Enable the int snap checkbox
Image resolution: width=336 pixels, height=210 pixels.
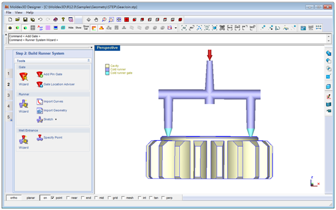(x=139, y=198)
